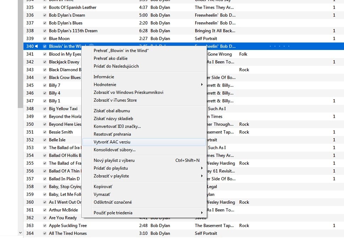This screenshot has width=344, height=238.
Task: Click the "Self Portrait" album on Blue Moon row
Action: pos(206,39)
